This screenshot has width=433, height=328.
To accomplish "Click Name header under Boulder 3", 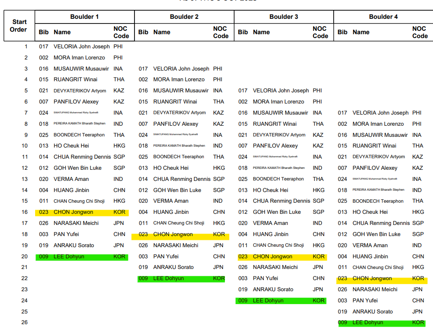I will click(261, 32).
